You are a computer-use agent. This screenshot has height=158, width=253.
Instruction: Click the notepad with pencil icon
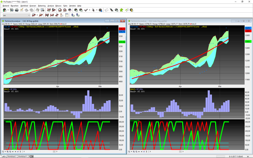point(21,10)
